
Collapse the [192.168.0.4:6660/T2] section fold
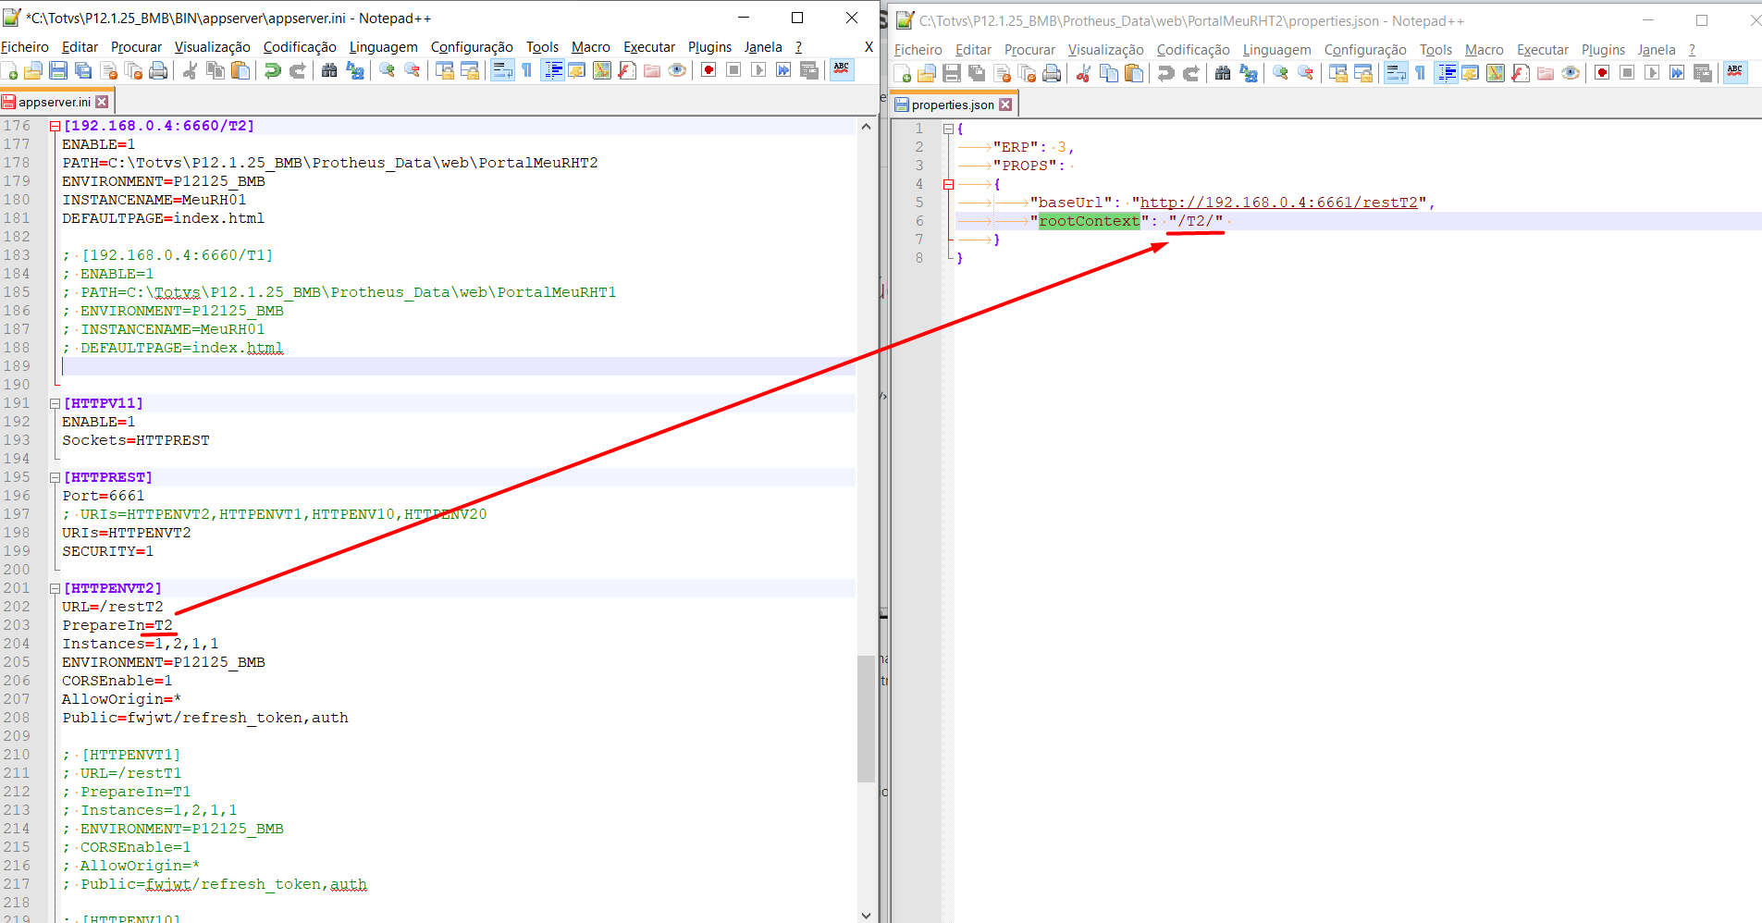(55, 126)
